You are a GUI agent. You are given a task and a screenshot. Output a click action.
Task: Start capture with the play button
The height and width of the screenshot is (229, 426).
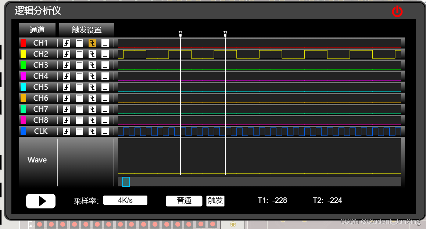(41, 201)
